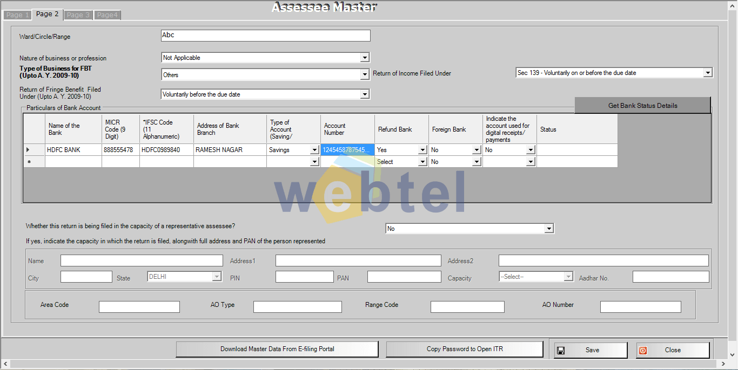Click the PAN input field
Image resolution: width=738 pixels, height=370 pixels.
click(x=404, y=277)
